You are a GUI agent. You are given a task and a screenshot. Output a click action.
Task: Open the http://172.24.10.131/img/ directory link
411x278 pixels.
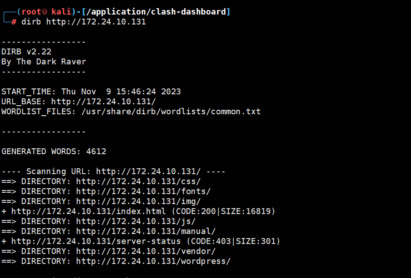pos(138,201)
